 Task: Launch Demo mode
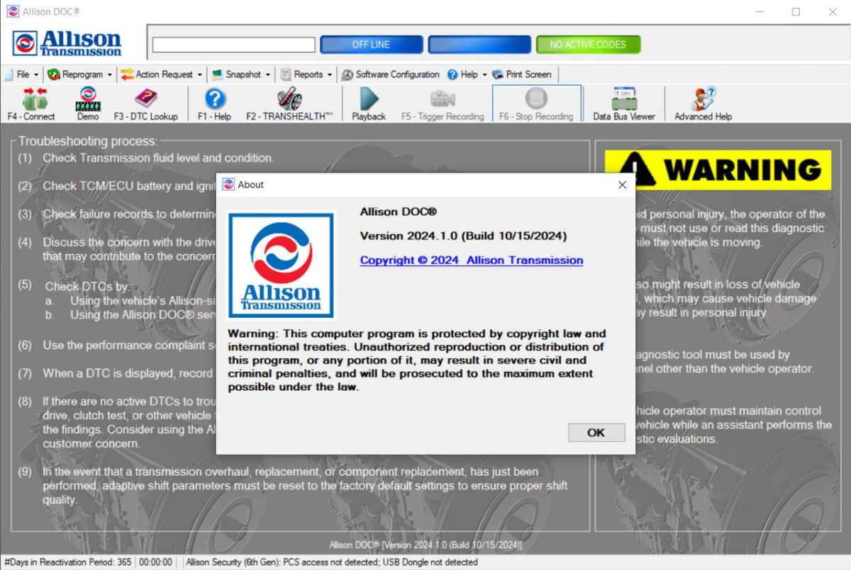tap(87, 103)
